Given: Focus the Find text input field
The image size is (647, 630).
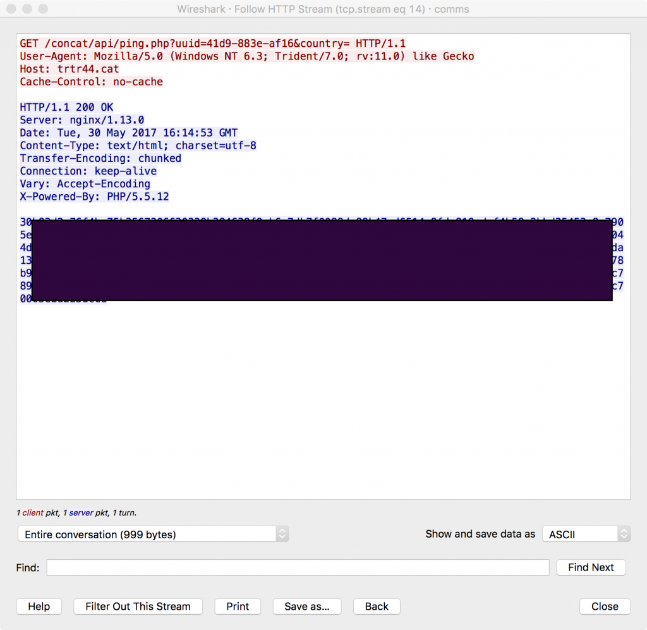Looking at the screenshot, I should click(298, 567).
